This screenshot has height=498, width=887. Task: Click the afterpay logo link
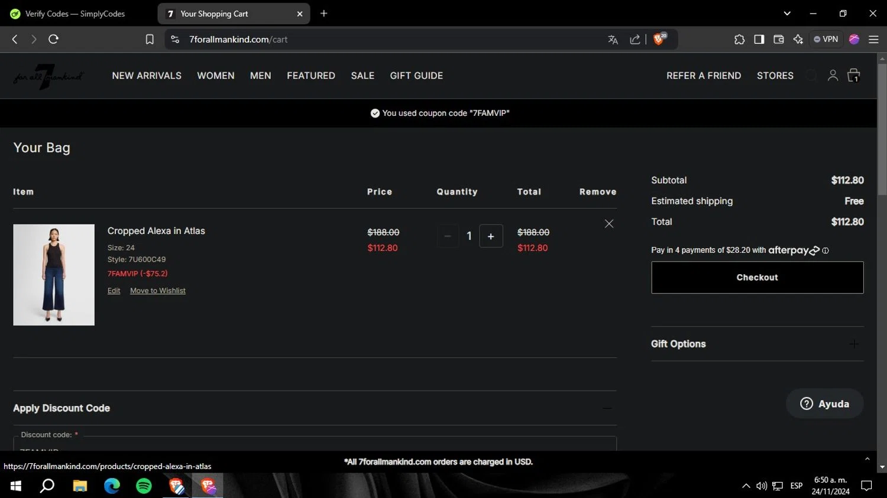point(794,250)
